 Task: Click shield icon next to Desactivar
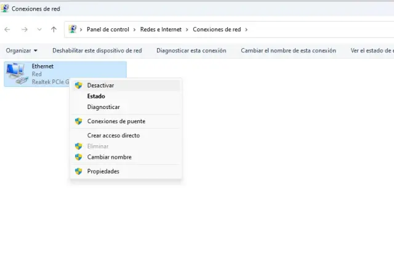(x=78, y=86)
